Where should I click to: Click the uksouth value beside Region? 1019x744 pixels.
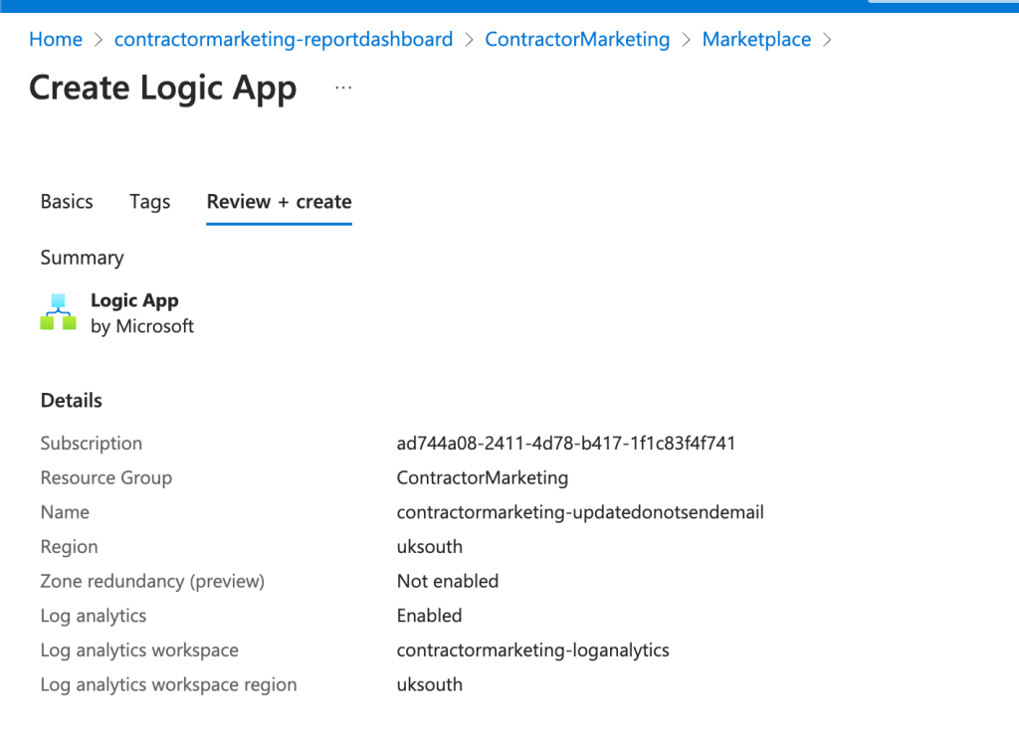pos(430,546)
